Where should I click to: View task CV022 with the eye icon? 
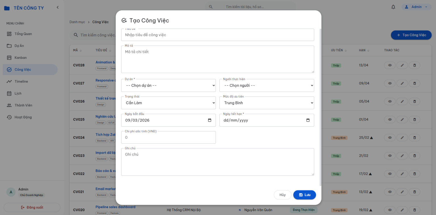click(390, 174)
